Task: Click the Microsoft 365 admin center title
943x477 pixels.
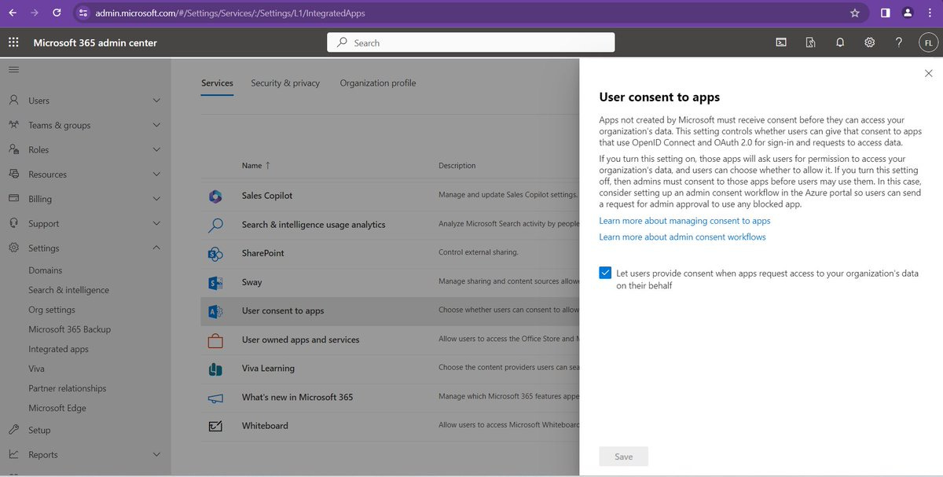Action: (x=95, y=42)
